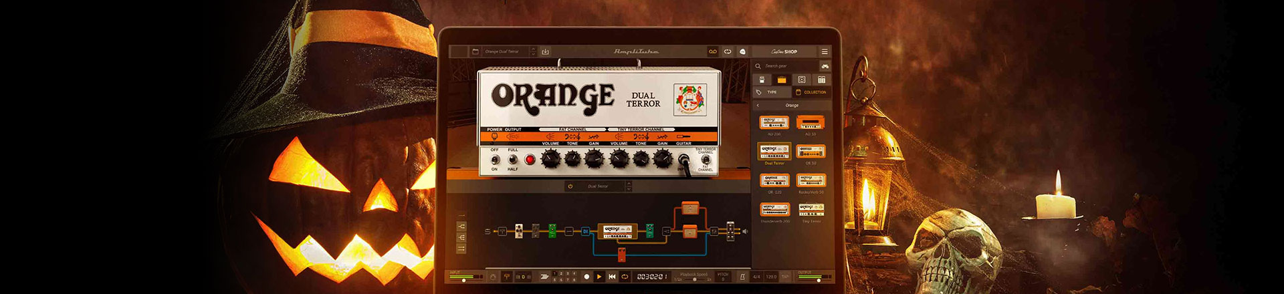Choose the third parallel routing layout icon

point(462,249)
